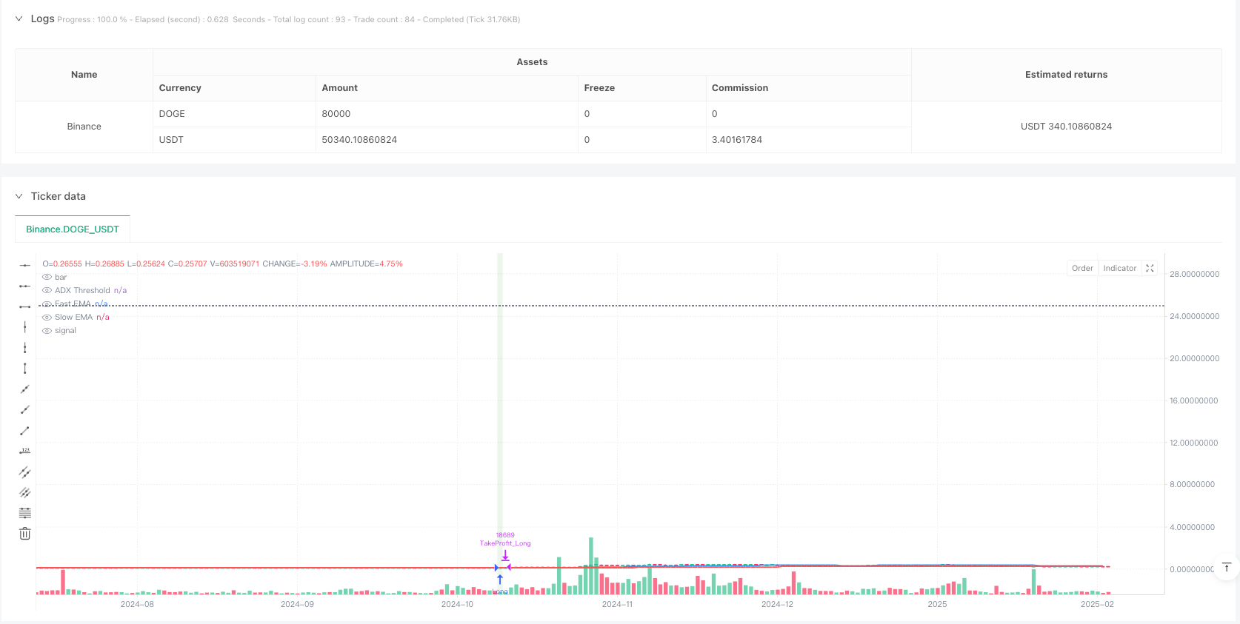Open the Binance.DOGE_USDT tab
1240x624 pixels.
pos(73,229)
